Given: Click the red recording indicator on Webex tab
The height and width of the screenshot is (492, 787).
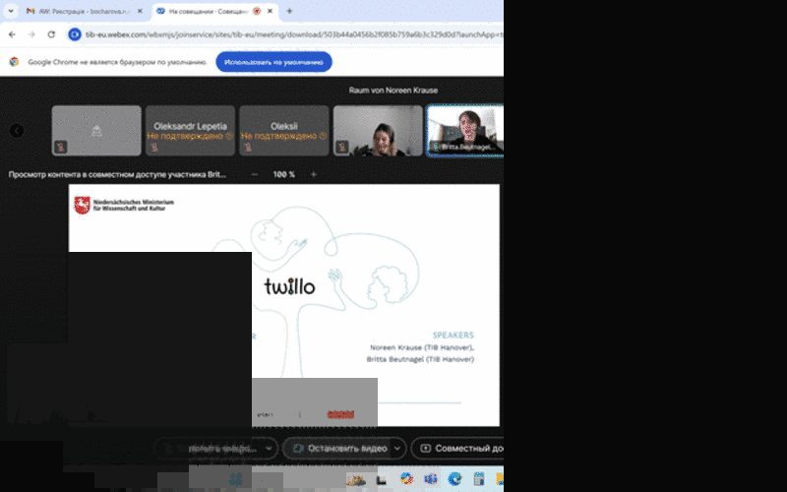Looking at the screenshot, I should click(257, 11).
